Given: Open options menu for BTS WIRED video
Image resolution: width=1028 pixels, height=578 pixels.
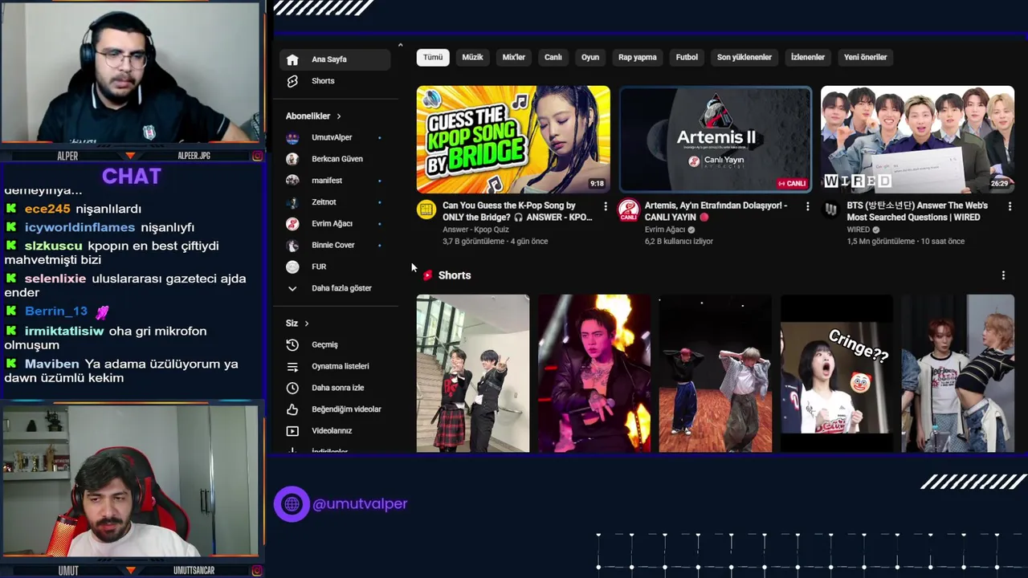Looking at the screenshot, I should coord(1010,206).
